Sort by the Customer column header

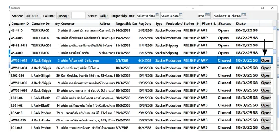pyautogui.click(x=80, y=24)
